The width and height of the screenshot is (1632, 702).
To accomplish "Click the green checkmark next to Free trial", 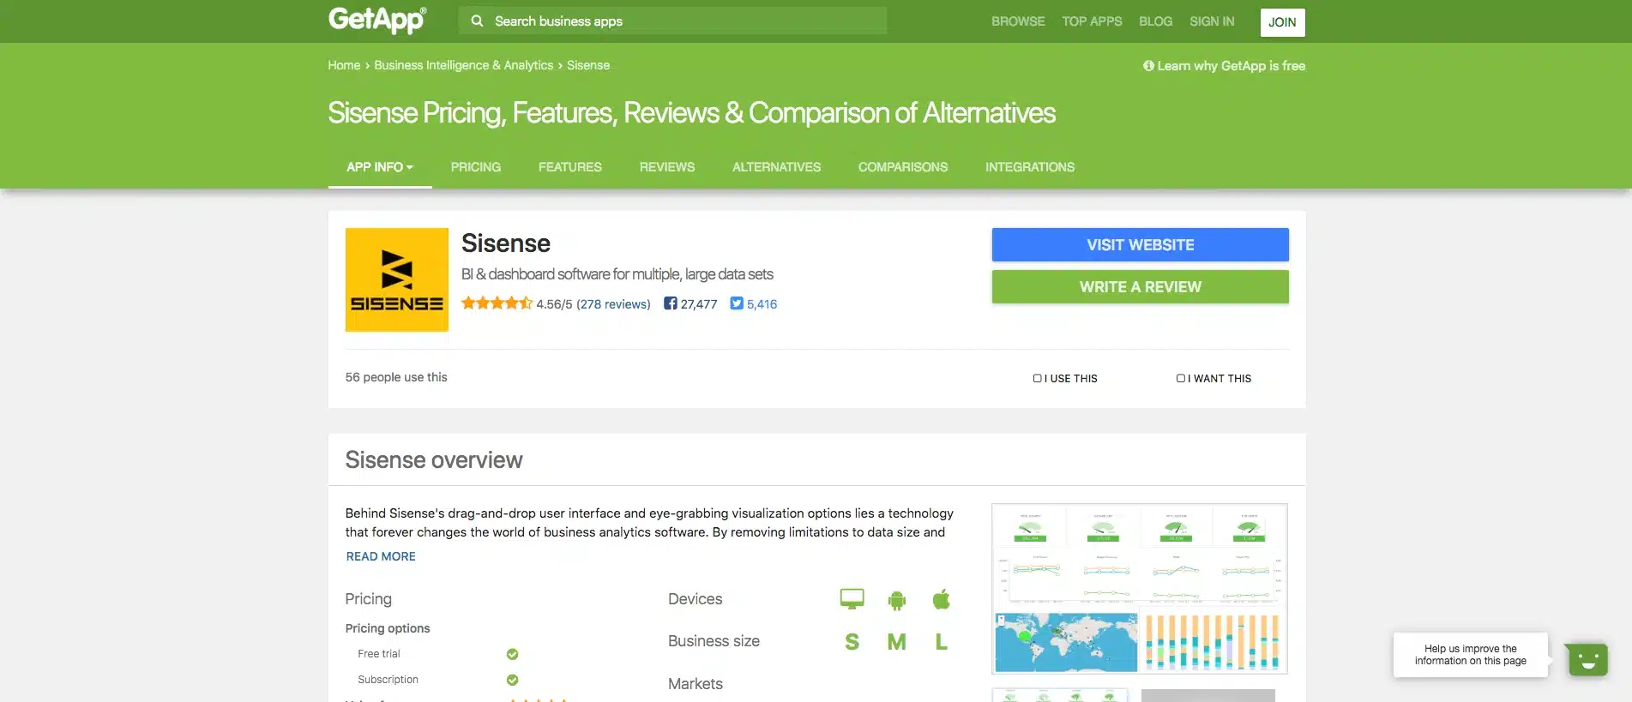I will (512, 653).
